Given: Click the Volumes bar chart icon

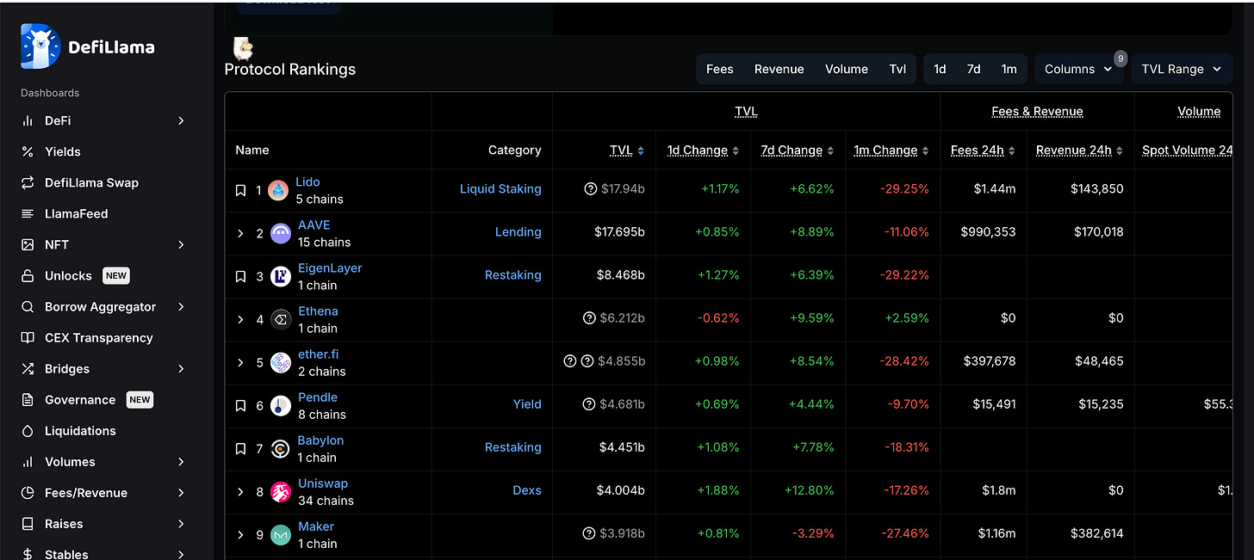Looking at the screenshot, I should 28,462.
